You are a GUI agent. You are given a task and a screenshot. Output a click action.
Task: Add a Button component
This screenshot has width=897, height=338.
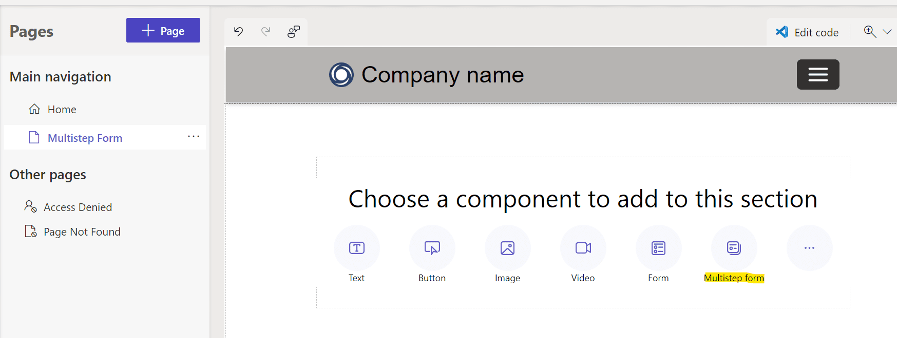[x=432, y=248]
